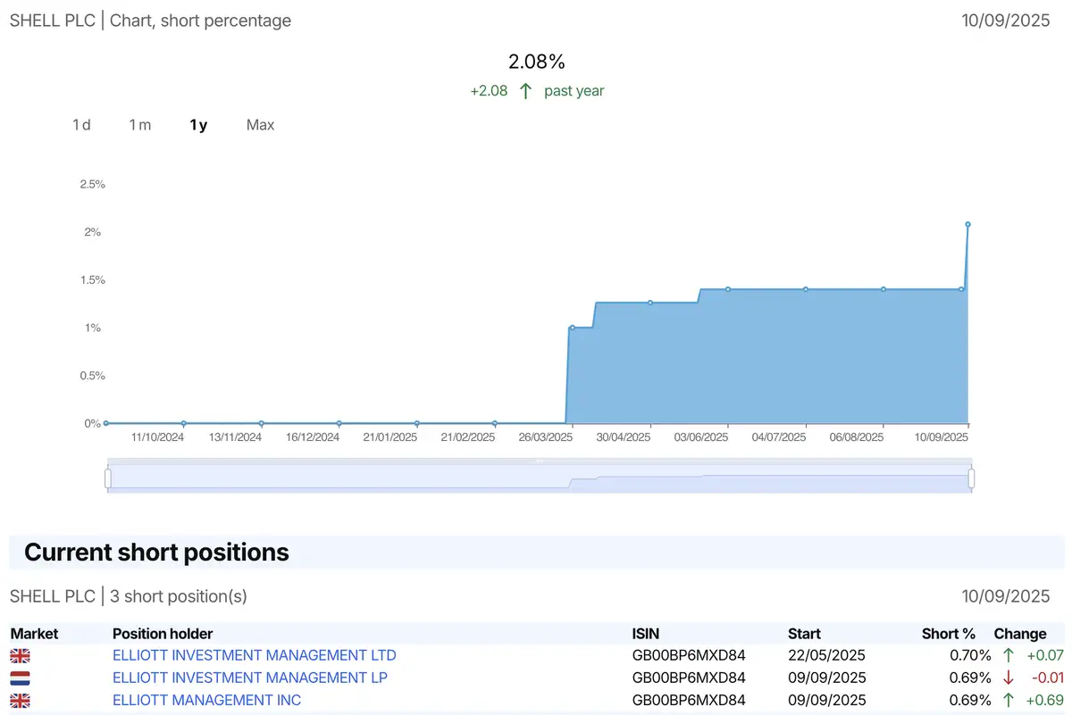Image resolution: width=1072 pixels, height=715 pixels.
Task: Click the 'SHELL PLC | 3 short position(s)' text
Action: click(129, 596)
